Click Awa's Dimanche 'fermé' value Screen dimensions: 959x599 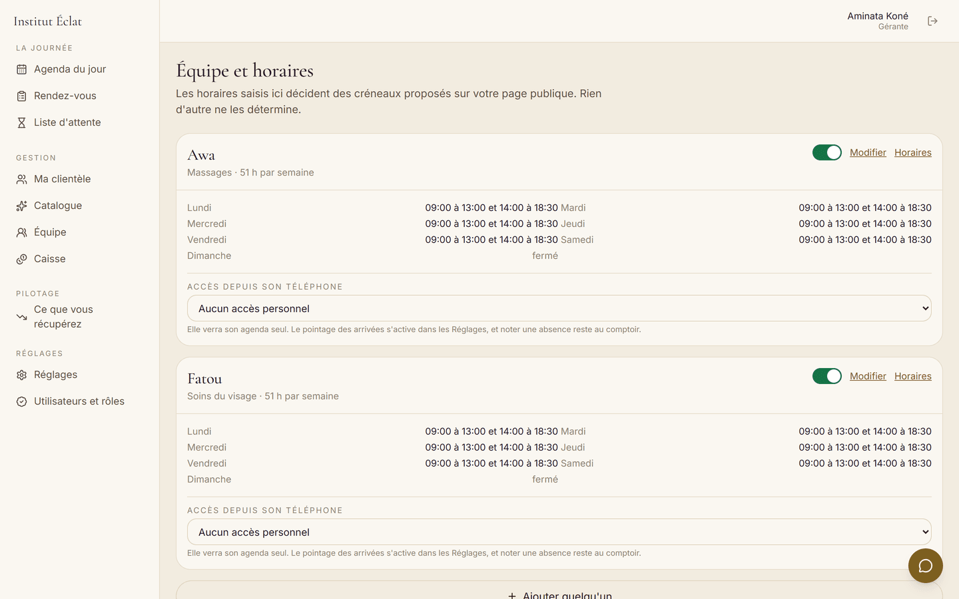pyautogui.click(x=545, y=256)
